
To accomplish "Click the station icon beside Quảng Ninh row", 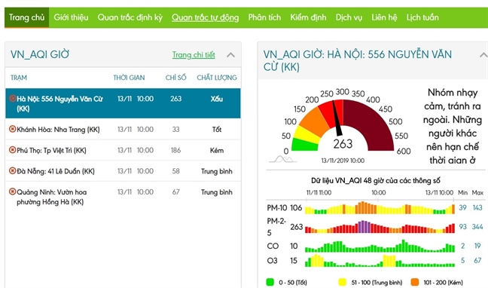I will [x=13, y=191].
